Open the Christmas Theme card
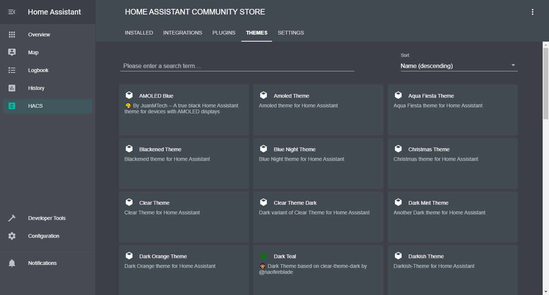549x295 pixels. point(453,163)
